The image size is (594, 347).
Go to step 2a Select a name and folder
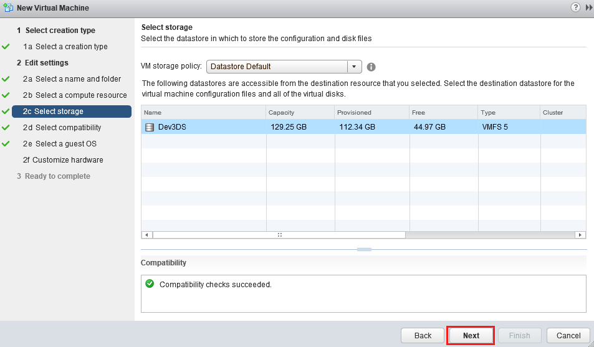[x=72, y=78]
